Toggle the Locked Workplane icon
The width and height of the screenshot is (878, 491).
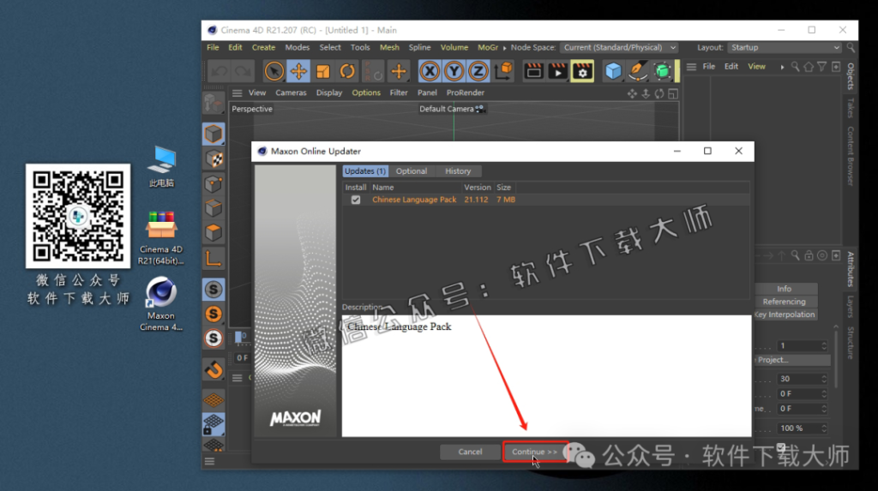pos(213,424)
